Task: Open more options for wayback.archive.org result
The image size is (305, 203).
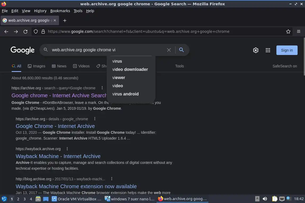Action: click(x=67, y=149)
